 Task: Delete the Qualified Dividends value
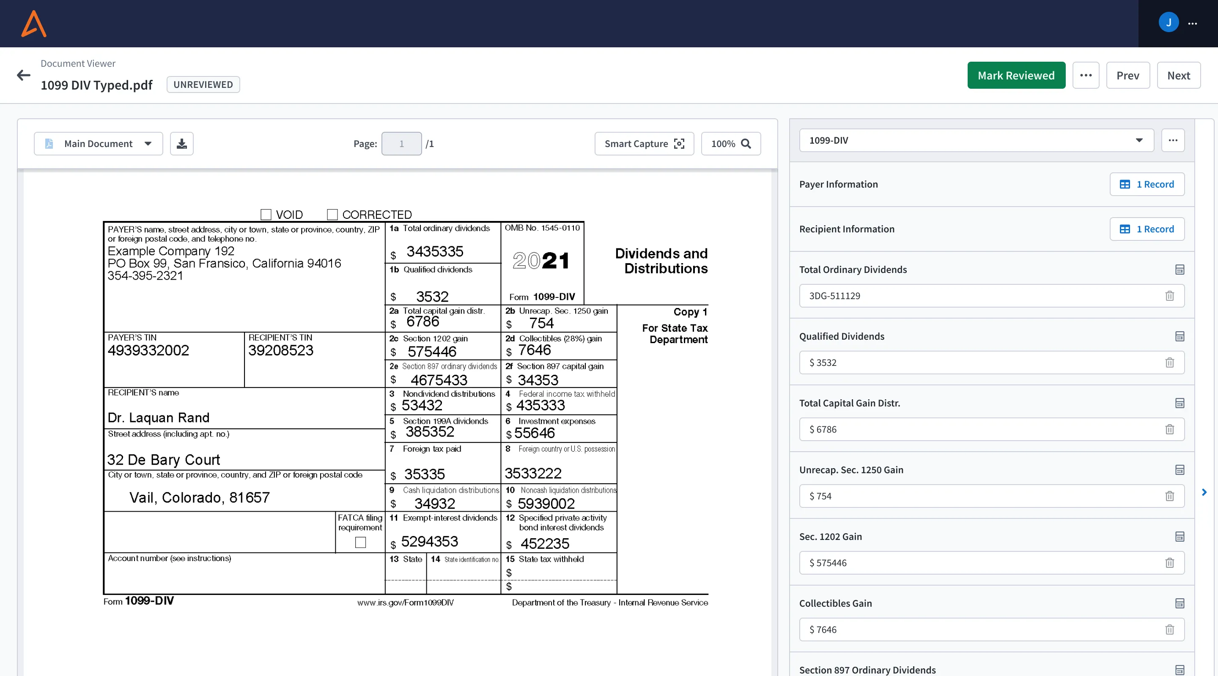(x=1169, y=363)
